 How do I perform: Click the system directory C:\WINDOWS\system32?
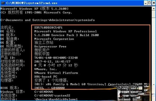tap(52, 96)
